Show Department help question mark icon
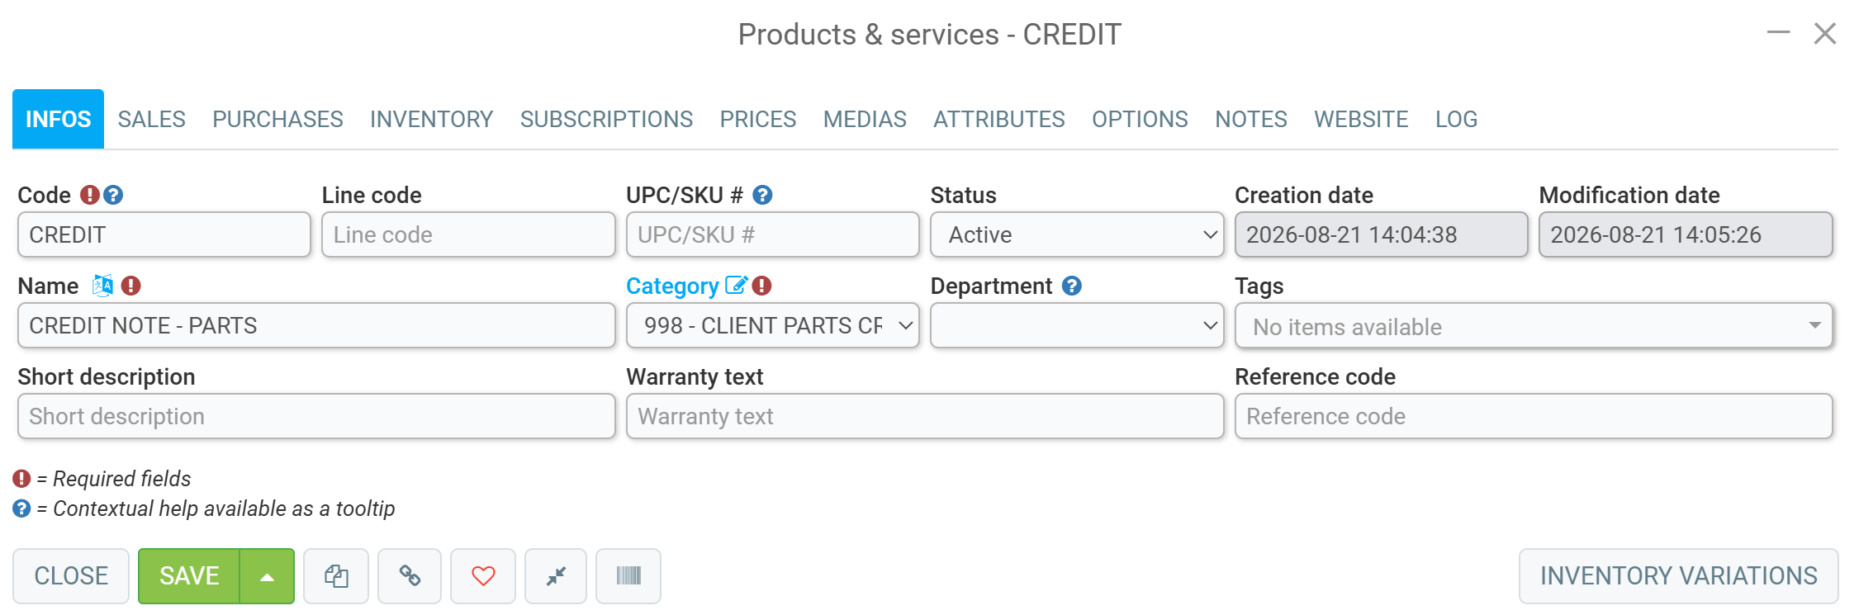The height and width of the screenshot is (615, 1859). pyautogui.click(x=1072, y=286)
